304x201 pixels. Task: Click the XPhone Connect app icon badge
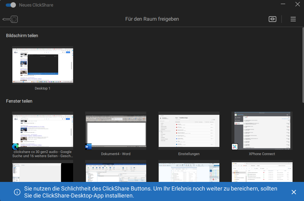234,147
